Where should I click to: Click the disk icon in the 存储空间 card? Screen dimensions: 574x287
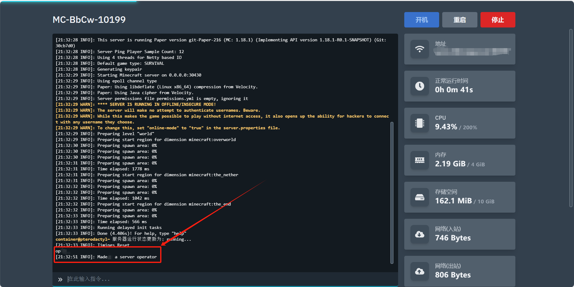click(x=420, y=197)
